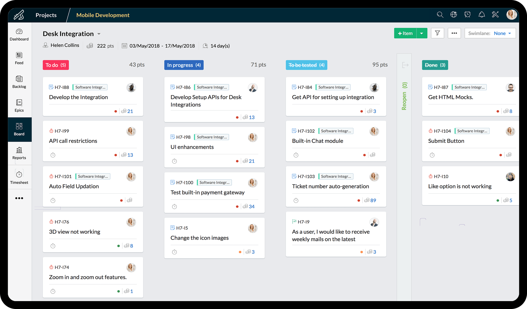
Task: Open the Backlog sidebar icon
Action: [19, 82]
